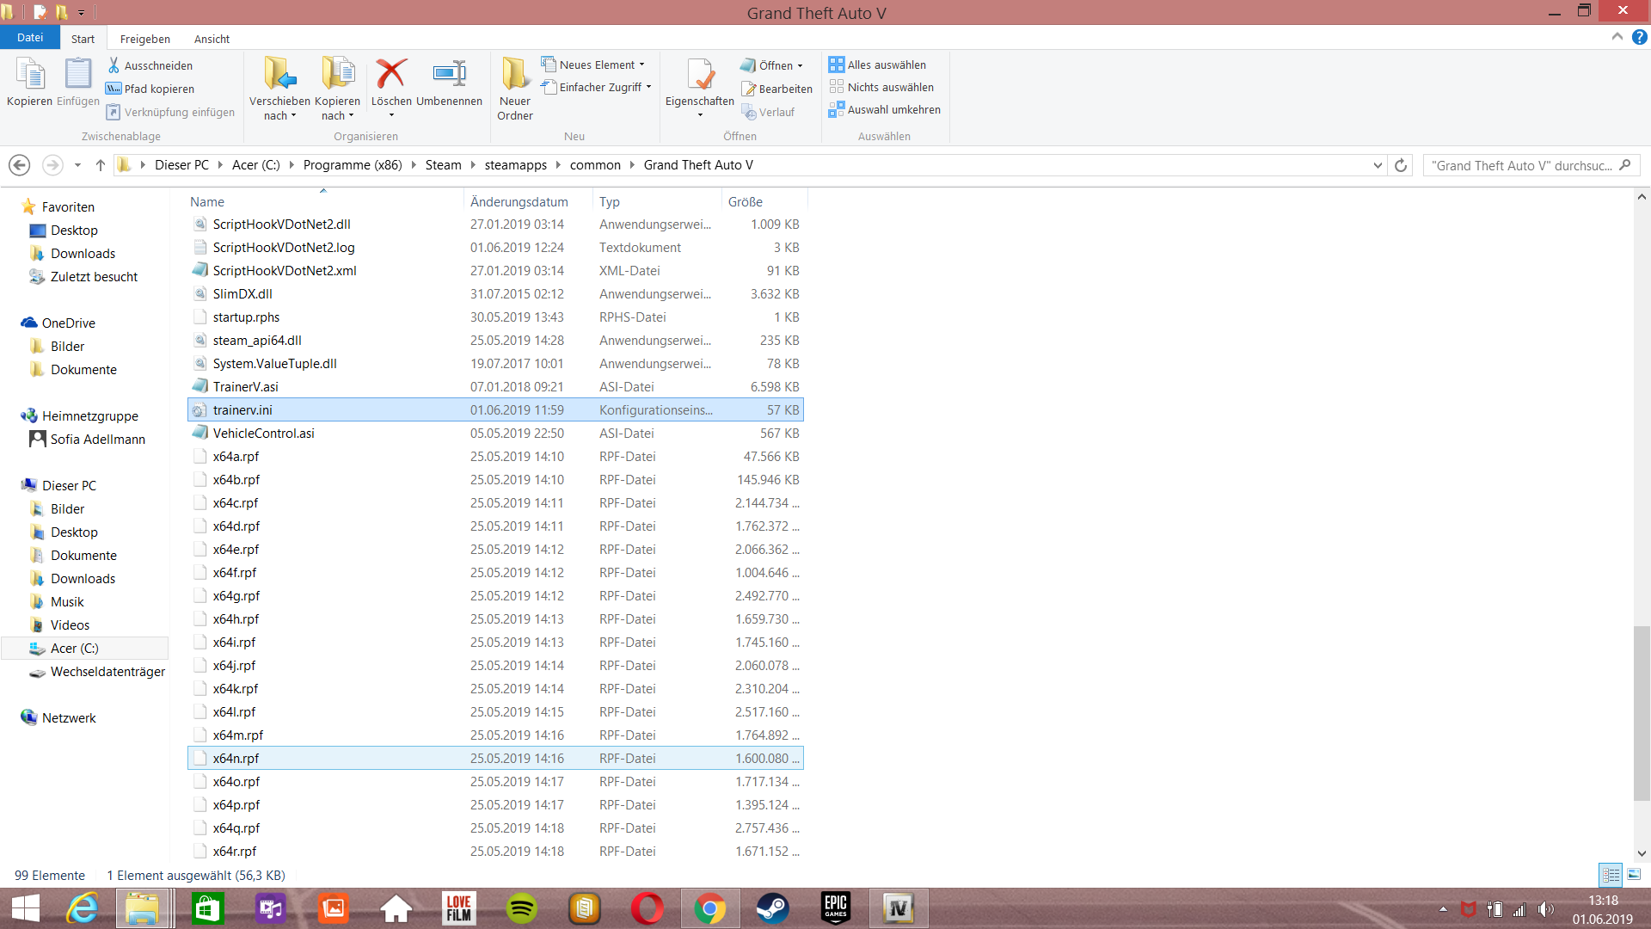Click Alles auswählen button
The image size is (1651, 929).
click(x=878, y=65)
